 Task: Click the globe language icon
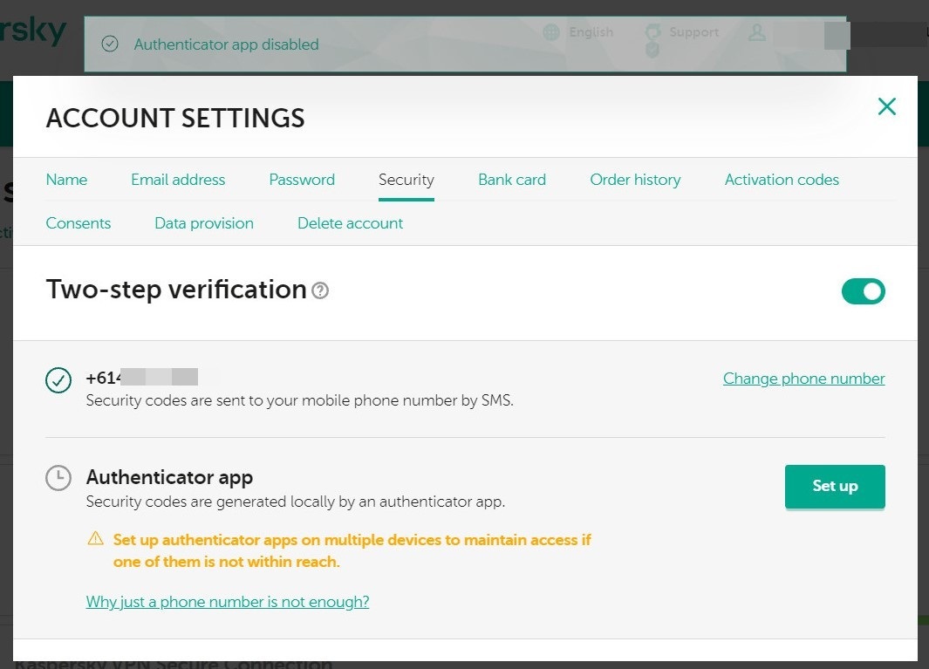(x=551, y=32)
